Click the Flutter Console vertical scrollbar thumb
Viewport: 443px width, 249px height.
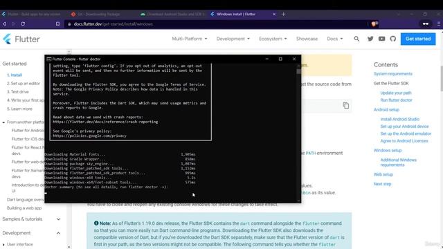pyautogui.click(x=298, y=71)
